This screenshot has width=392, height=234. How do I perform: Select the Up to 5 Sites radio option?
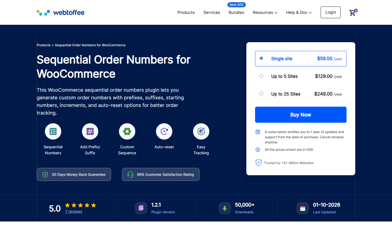point(261,76)
